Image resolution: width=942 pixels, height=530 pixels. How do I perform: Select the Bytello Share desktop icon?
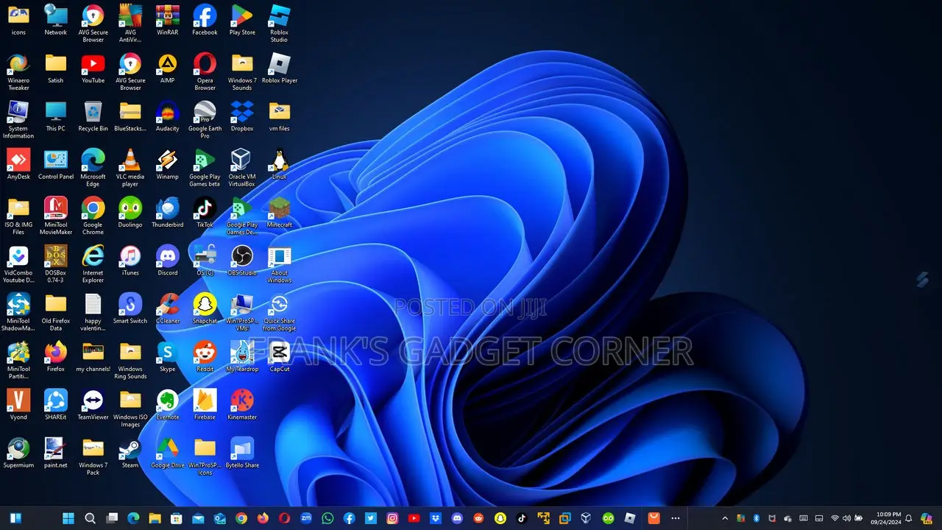pos(242,453)
